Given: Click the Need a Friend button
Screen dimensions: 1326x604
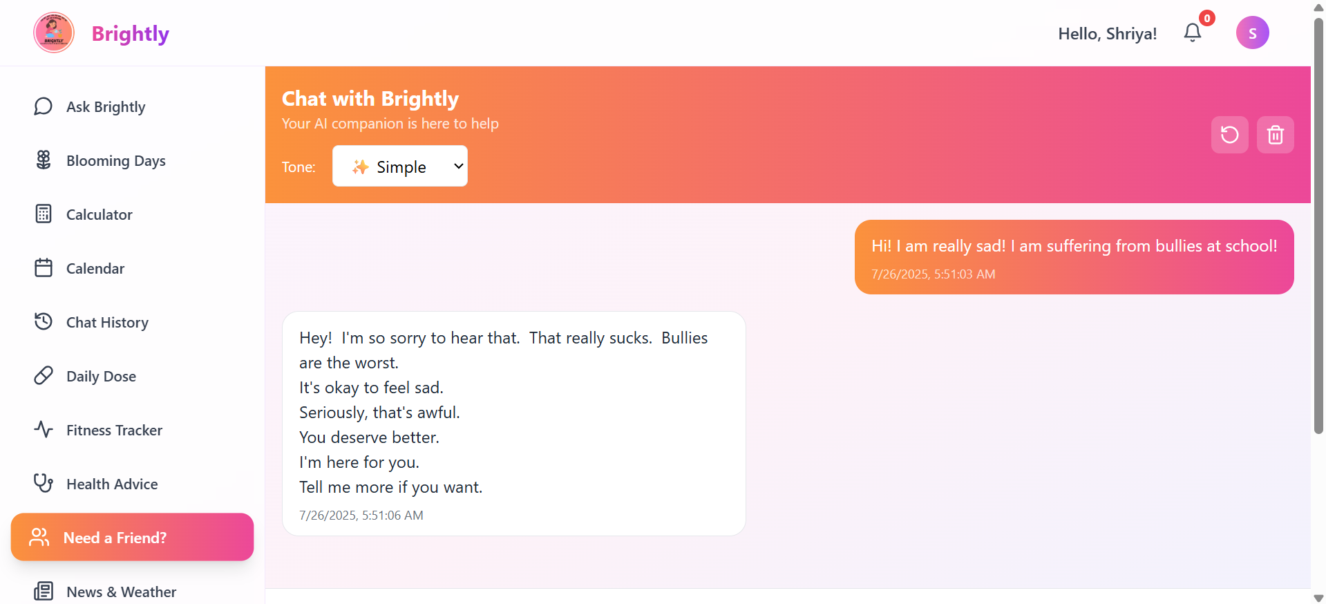Looking at the screenshot, I should (131, 536).
